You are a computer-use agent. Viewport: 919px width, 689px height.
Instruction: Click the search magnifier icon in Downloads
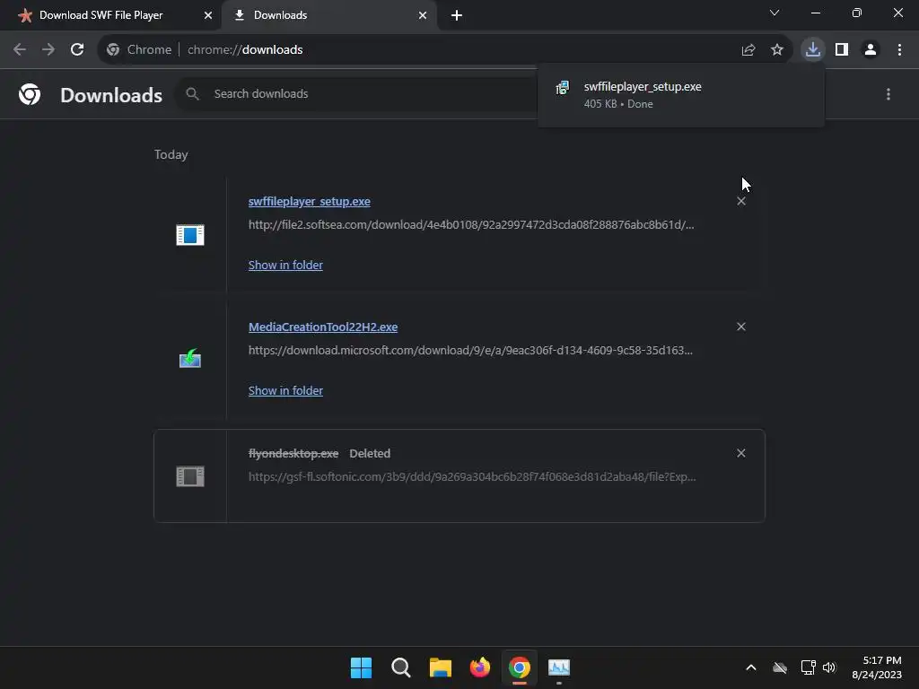tap(192, 93)
